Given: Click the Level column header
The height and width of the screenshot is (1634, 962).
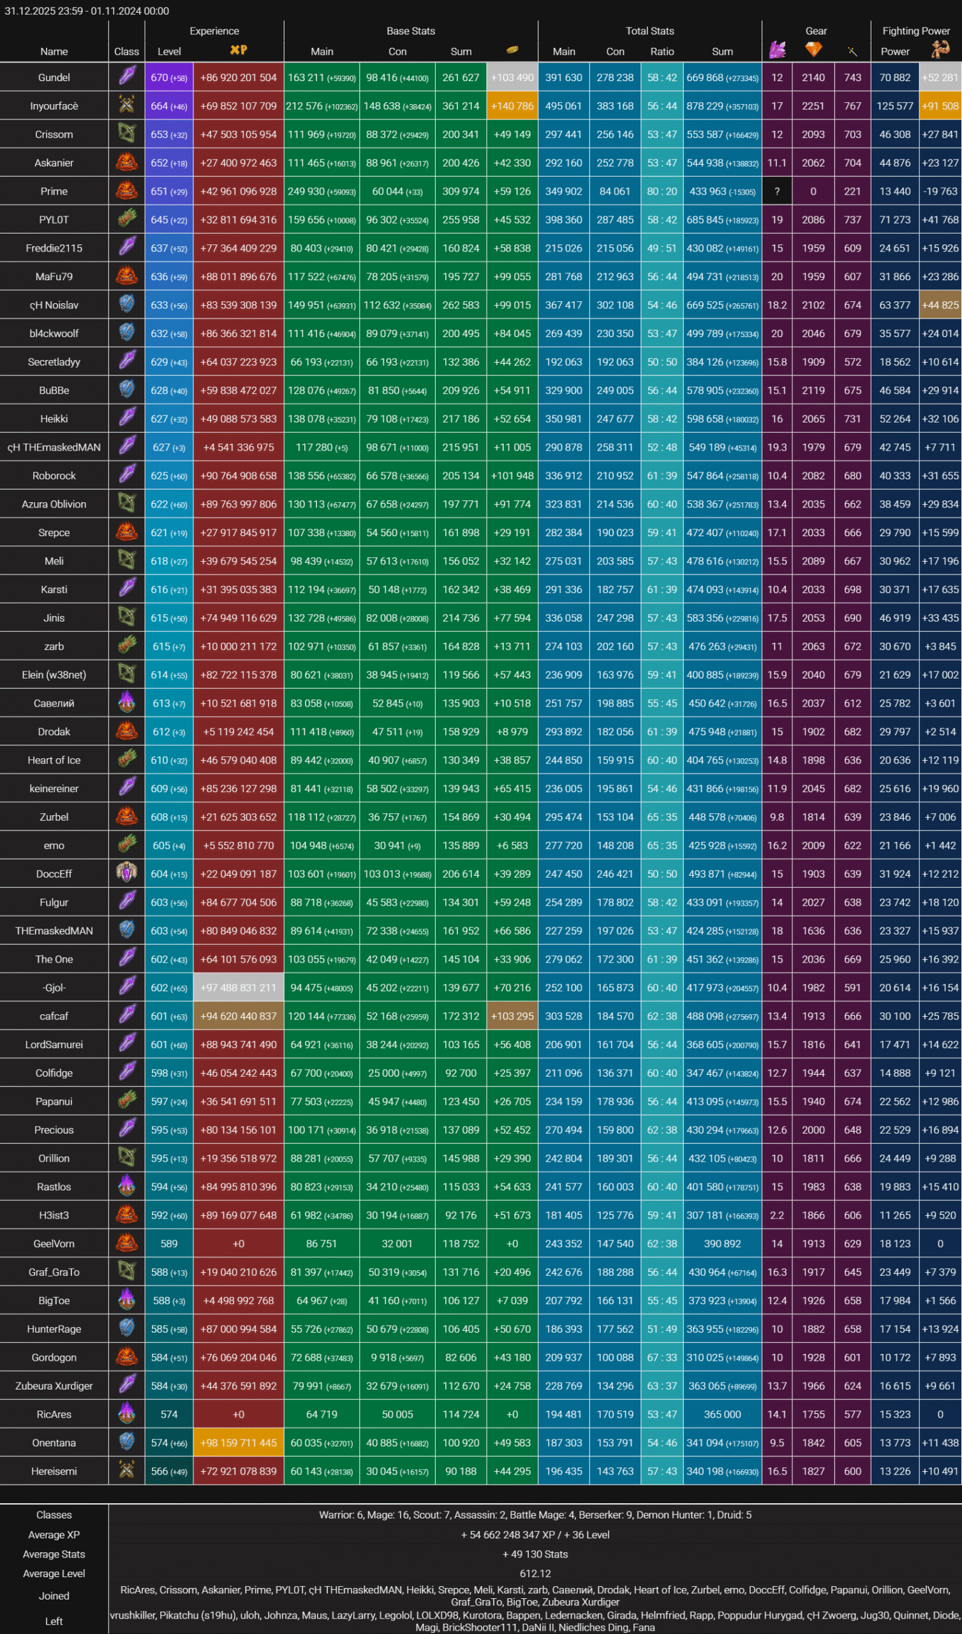Looking at the screenshot, I should [169, 51].
